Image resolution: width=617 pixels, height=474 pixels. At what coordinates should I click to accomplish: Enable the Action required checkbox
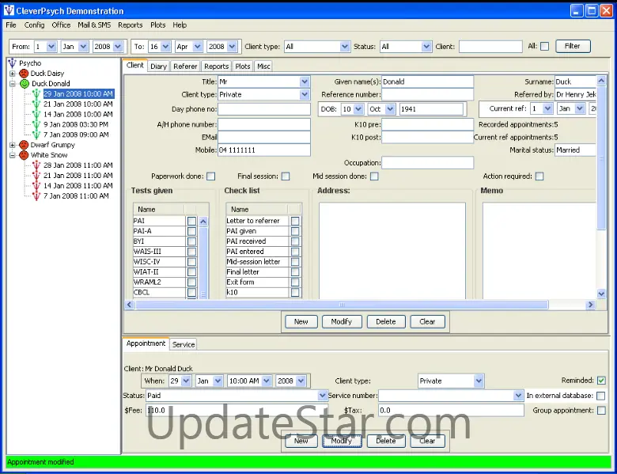tap(539, 176)
